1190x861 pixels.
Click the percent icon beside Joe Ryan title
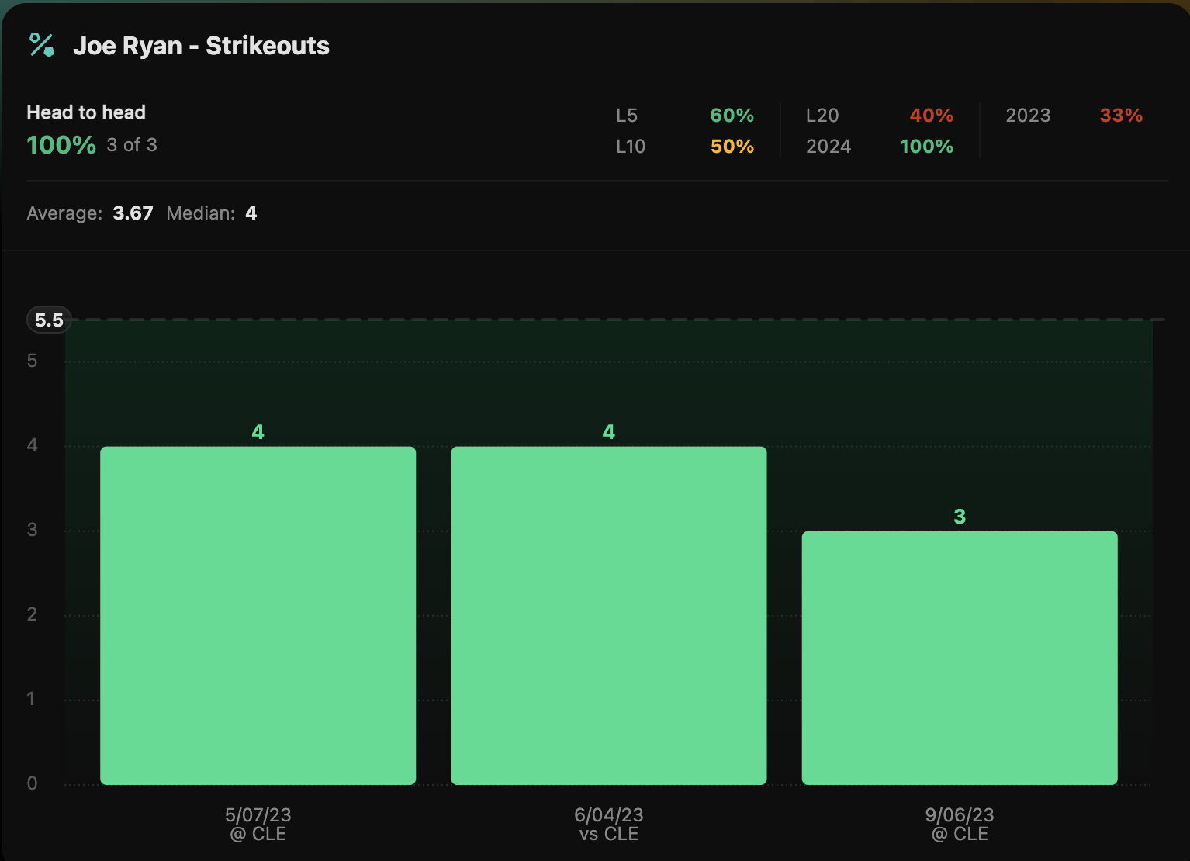coord(41,45)
